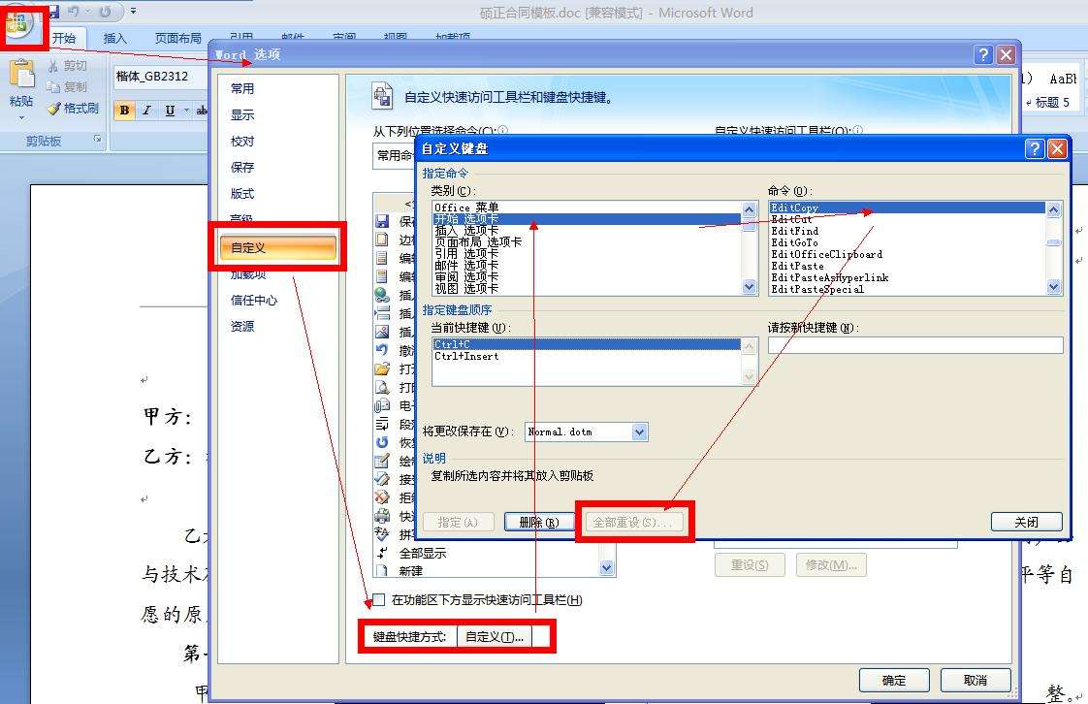Click the 粘贴 clipboard icon in the ribbon
Image resolution: width=1088 pixels, height=704 pixels.
21,75
